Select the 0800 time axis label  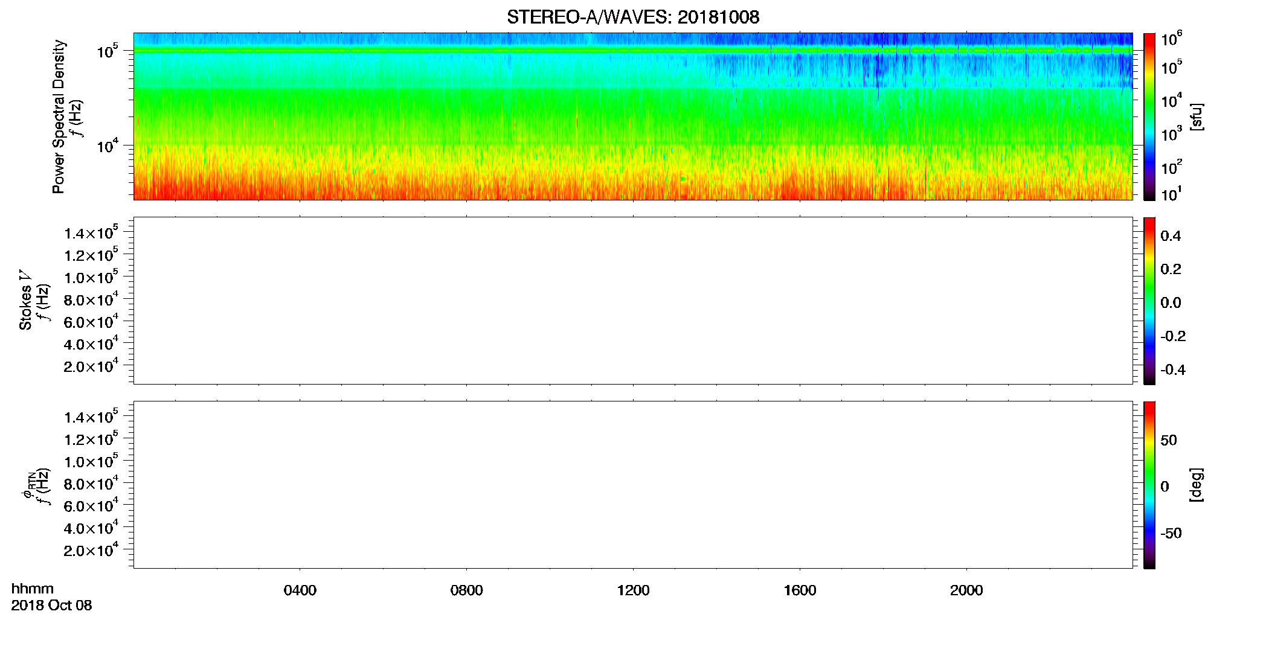click(x=467, y=590)
